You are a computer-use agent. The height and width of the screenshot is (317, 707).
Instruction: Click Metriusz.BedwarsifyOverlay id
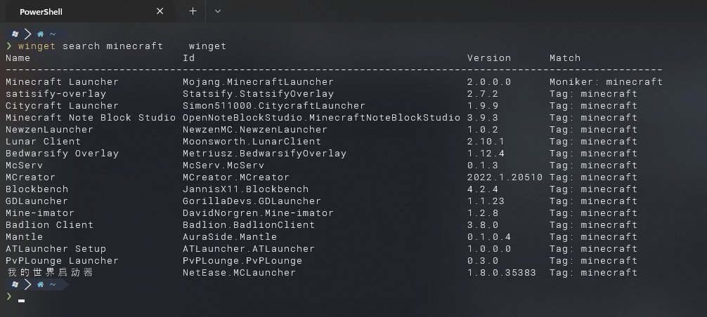(264, 154)
